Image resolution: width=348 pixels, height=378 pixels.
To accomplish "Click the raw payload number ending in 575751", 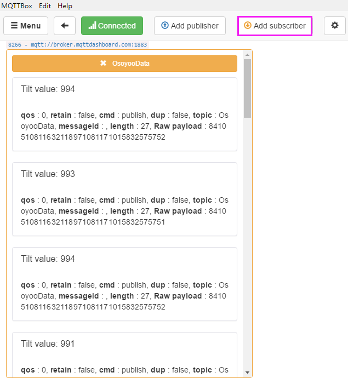I will pos(123,216).
